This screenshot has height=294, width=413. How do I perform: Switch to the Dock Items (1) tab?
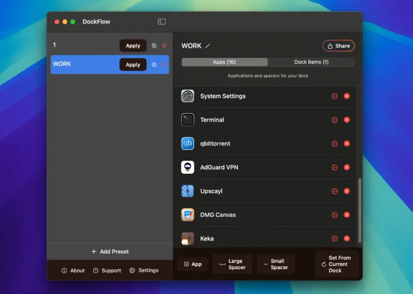pyautogui.click(x=311, y=62)
